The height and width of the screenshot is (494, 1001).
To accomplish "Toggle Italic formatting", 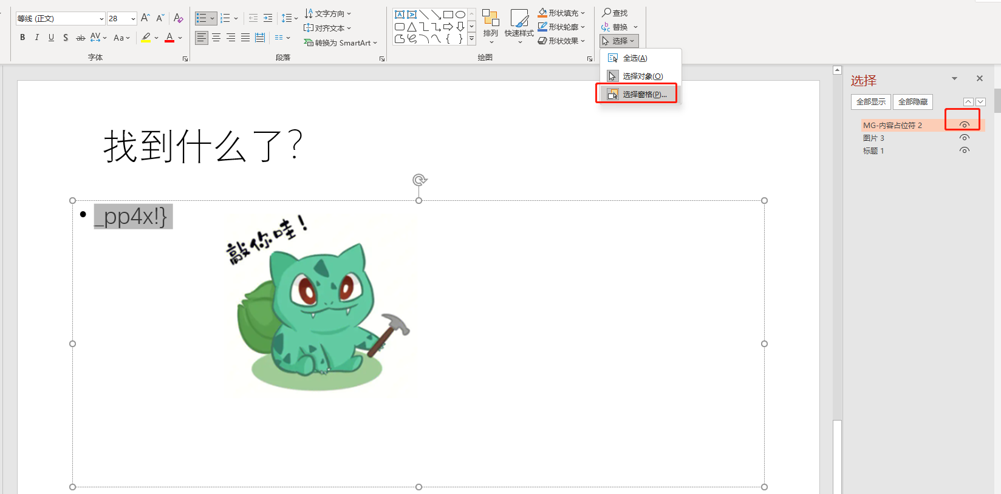I will coord(37,38).
